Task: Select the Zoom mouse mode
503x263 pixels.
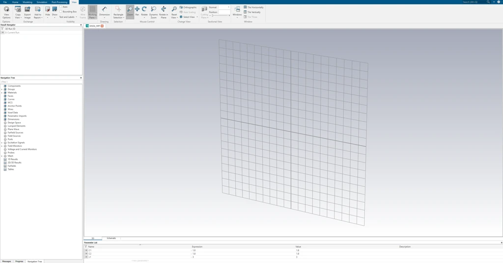Action: (x=130, y=12)
